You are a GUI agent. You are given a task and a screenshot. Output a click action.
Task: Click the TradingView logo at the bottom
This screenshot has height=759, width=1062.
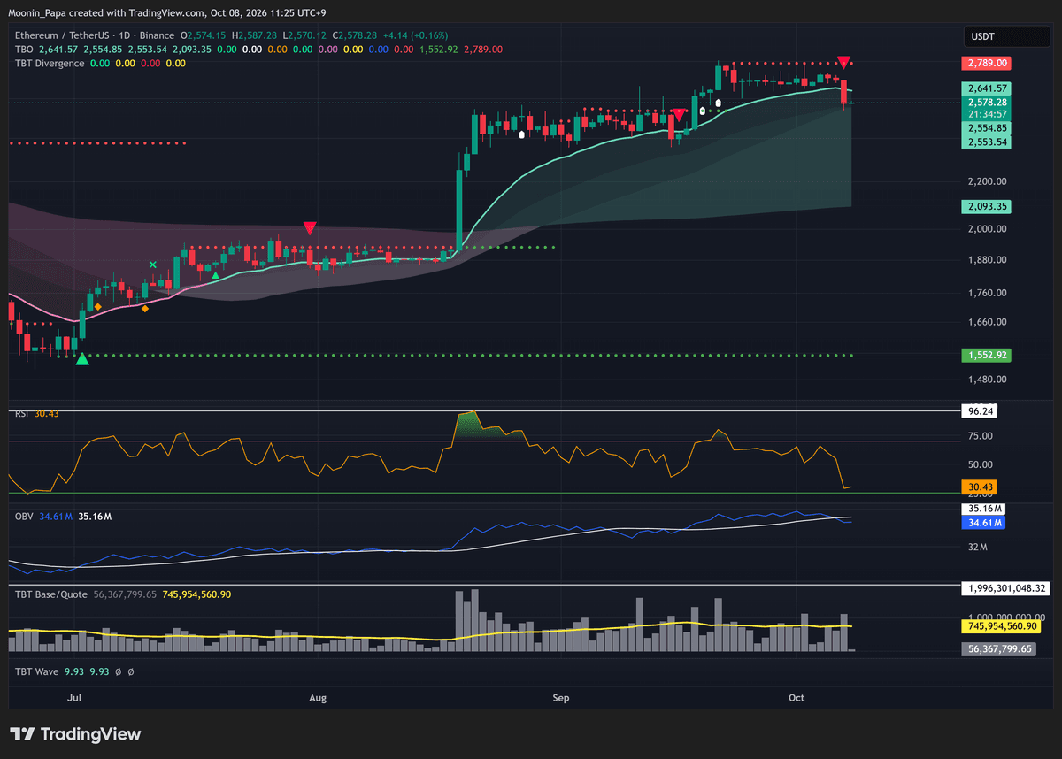[x=75, y=734]
